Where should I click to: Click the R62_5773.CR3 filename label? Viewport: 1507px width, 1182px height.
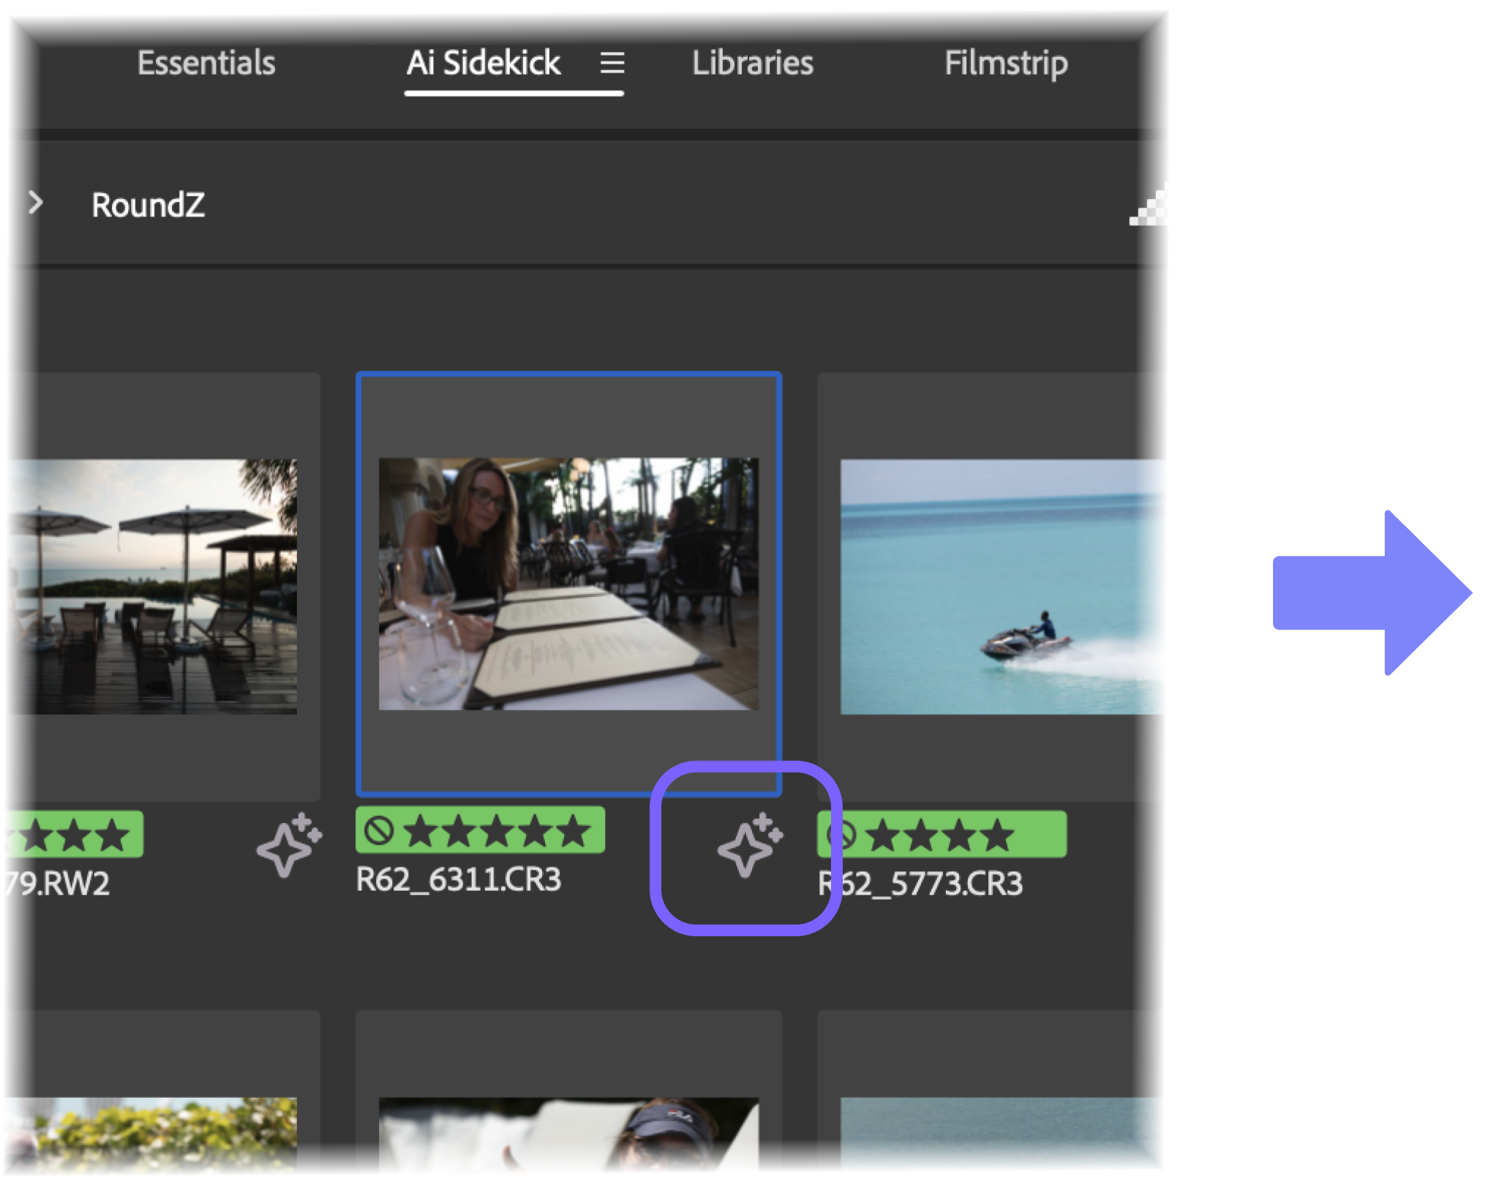point(920,884)
